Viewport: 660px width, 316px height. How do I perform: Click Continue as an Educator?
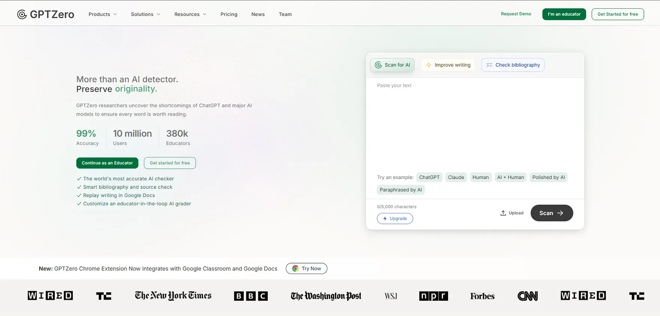pos(107,163)
